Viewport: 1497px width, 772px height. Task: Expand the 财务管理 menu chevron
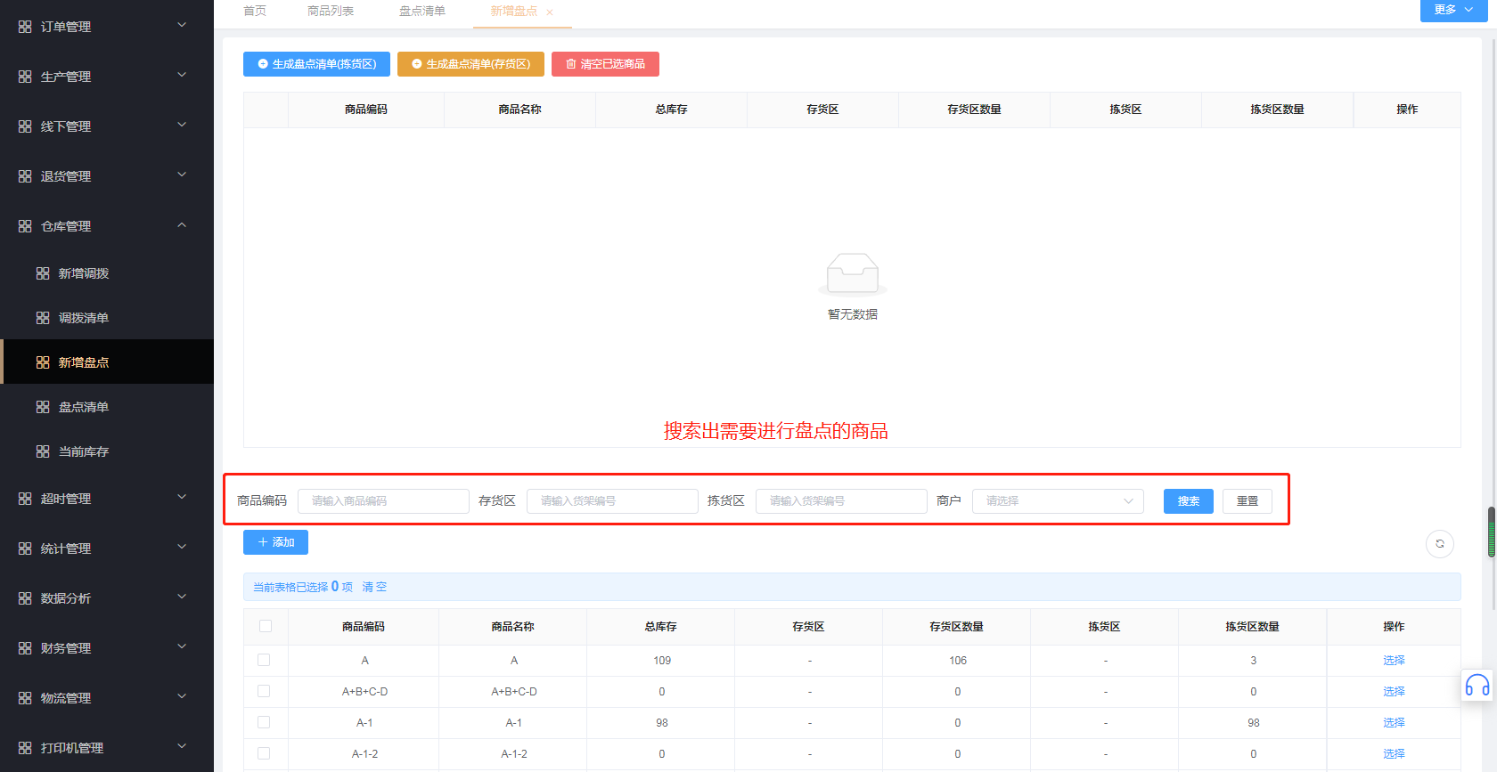pyautogui.click(x=182, y=646)
